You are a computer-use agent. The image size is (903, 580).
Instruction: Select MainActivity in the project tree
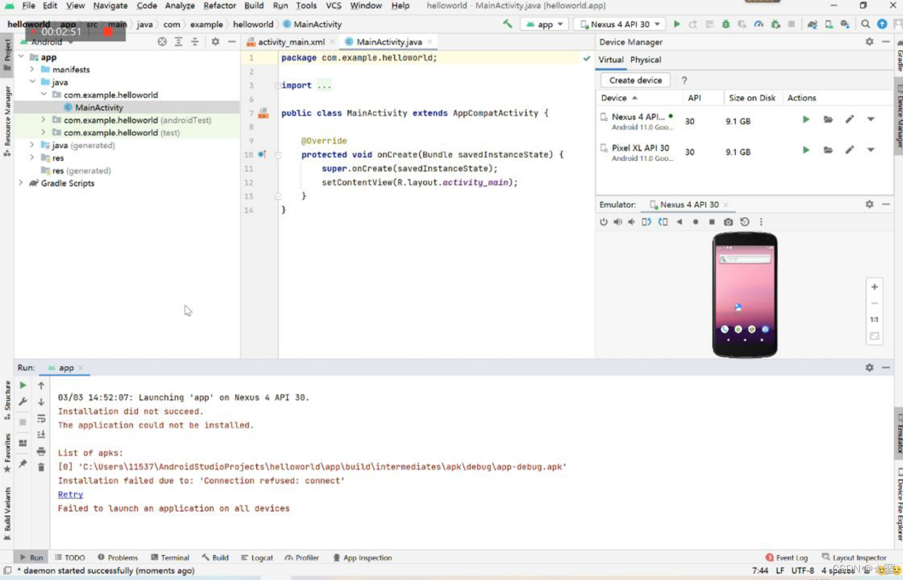pyautogui.click(x=99, y=107)
